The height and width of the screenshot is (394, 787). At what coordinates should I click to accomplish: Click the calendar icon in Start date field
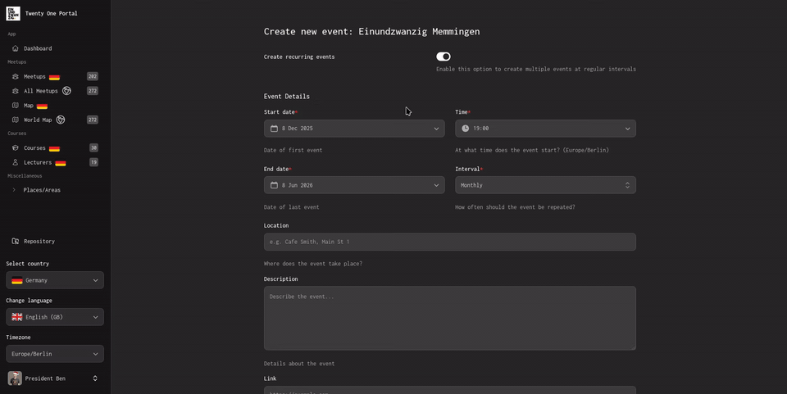click(x=275, y=129)
